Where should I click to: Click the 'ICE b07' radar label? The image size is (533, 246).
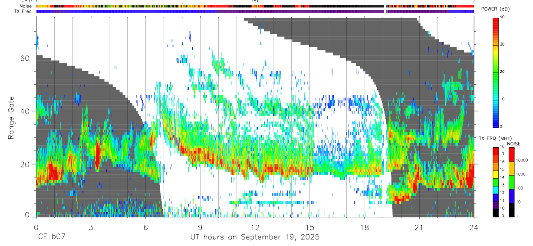[x=52, y=237]
